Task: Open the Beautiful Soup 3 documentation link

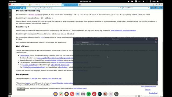Action: coord(123,30)
